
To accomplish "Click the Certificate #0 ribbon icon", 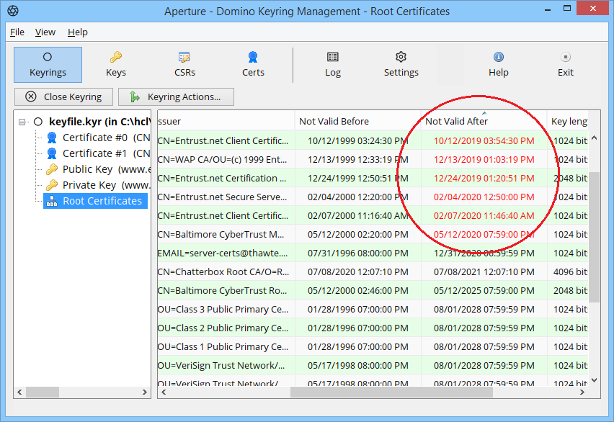I will tap(52, 138).
